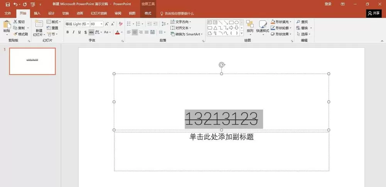Switch to the Insert (插入) tab
Image resolution: width=386 pixels, height=187 pixels.
coord(37,13)
